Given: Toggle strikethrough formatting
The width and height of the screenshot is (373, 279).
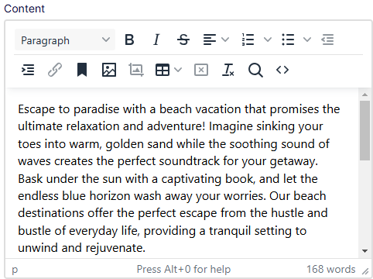Looking at the screenshot, I should click(183, 40).
